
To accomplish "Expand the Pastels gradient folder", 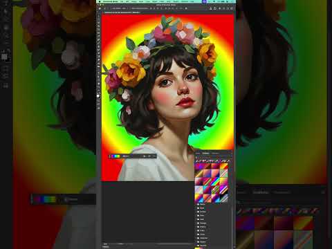I will click(196, 241).
